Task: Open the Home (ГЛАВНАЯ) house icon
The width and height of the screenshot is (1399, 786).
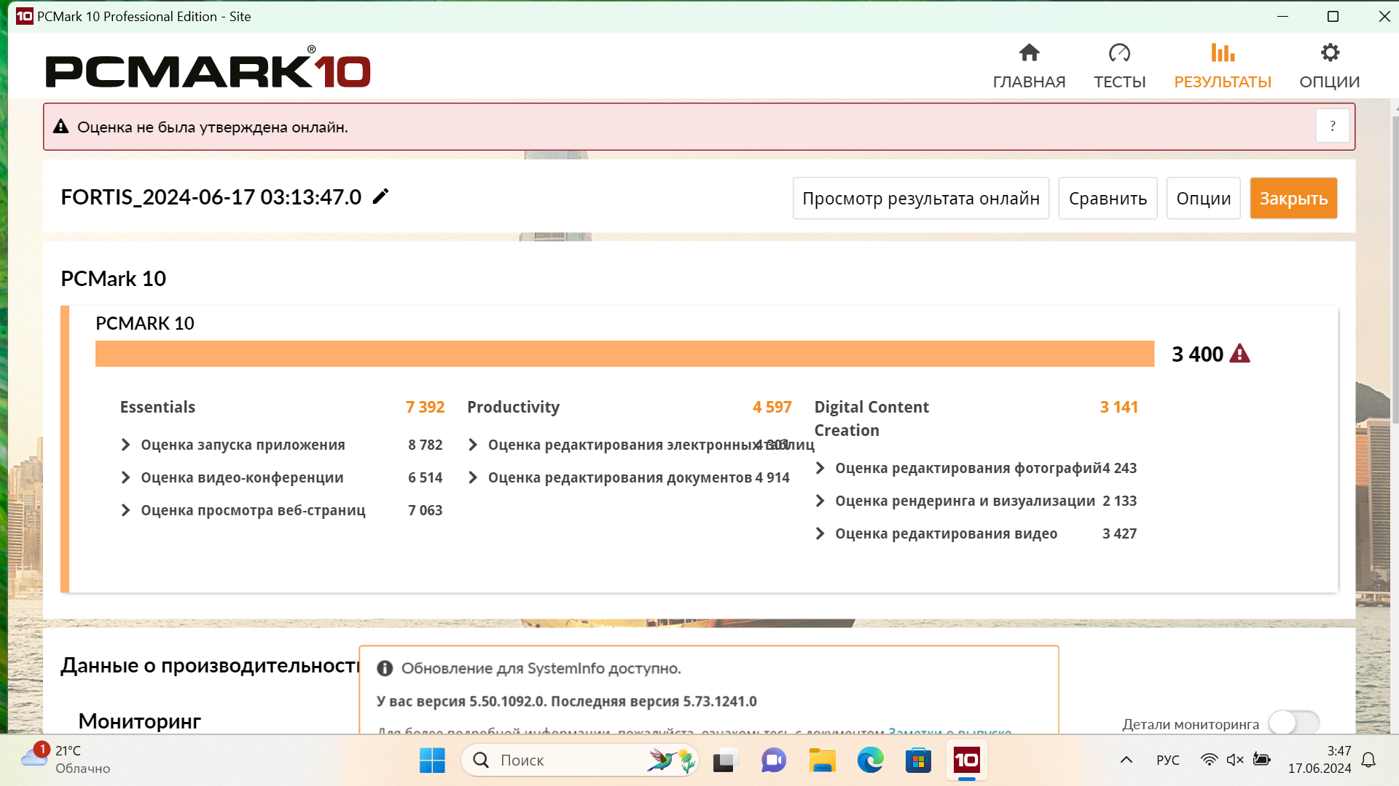Action: coord(1029,53)
